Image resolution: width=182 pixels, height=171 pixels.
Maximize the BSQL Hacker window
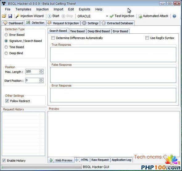pos(170,3)
